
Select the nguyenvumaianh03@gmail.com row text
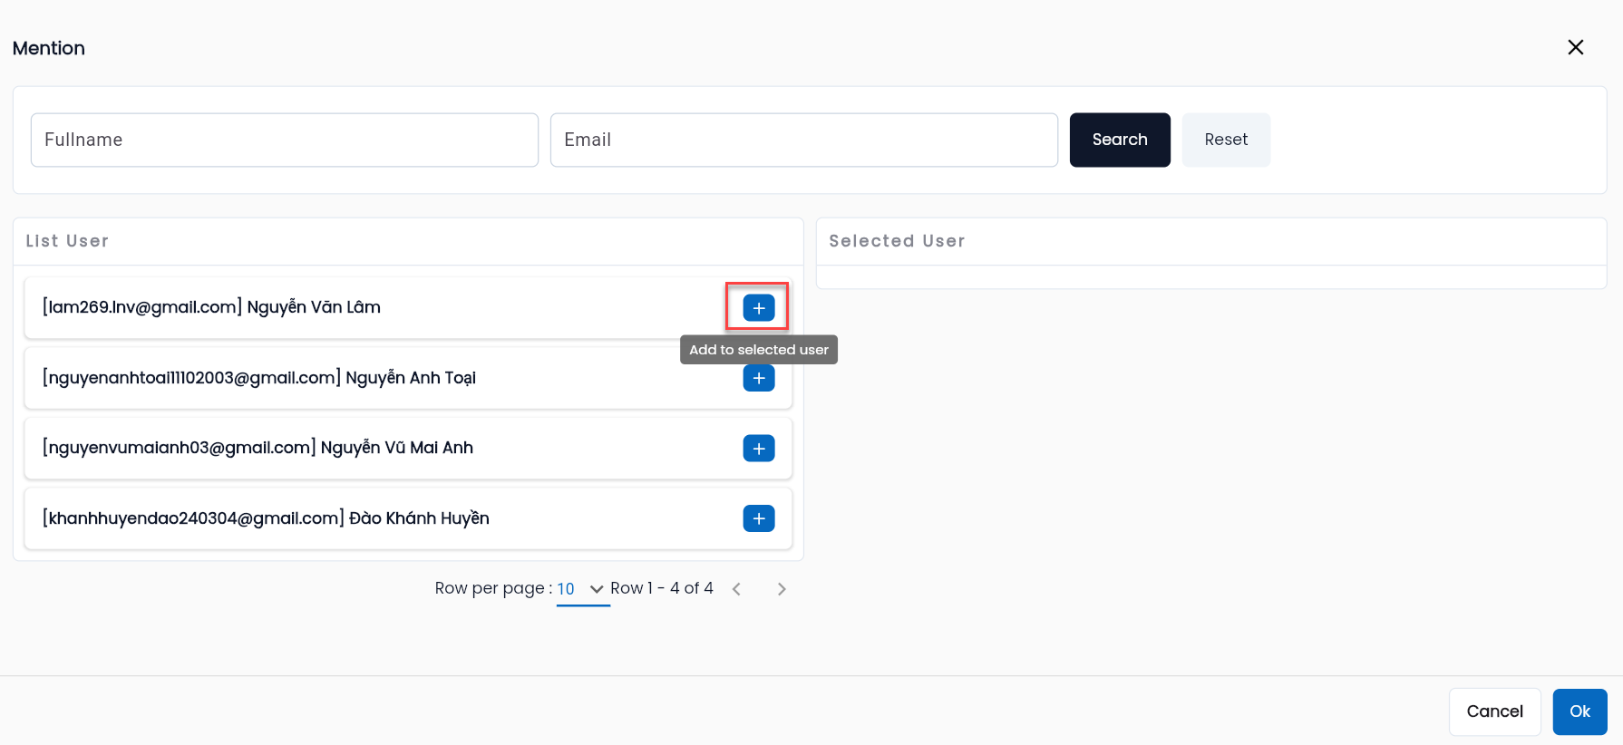click(x=258, y=448)
